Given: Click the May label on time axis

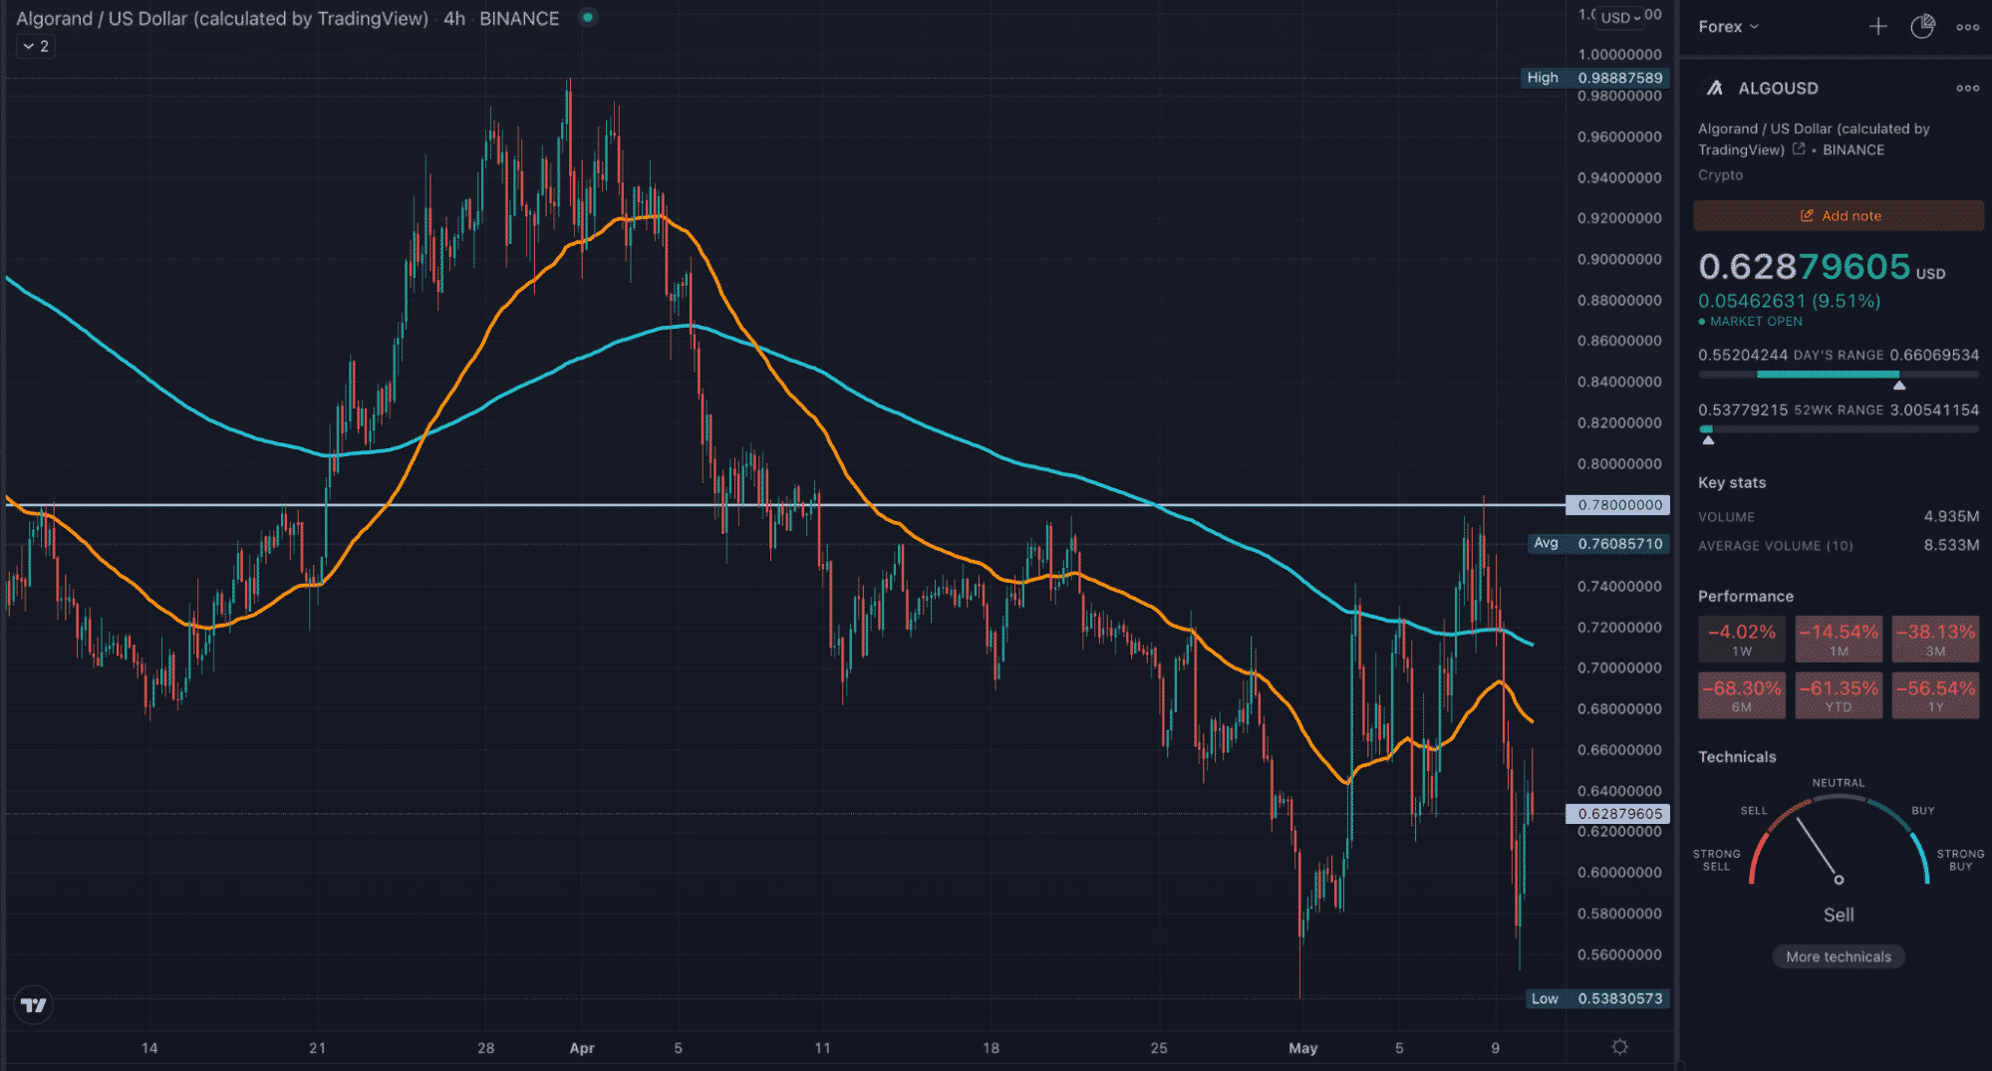Looking at the screenshot, I should point(1302,1048).
